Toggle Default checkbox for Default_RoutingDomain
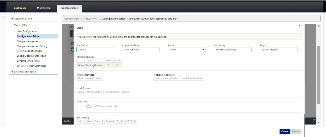The image size is (326, 137). 117,65
